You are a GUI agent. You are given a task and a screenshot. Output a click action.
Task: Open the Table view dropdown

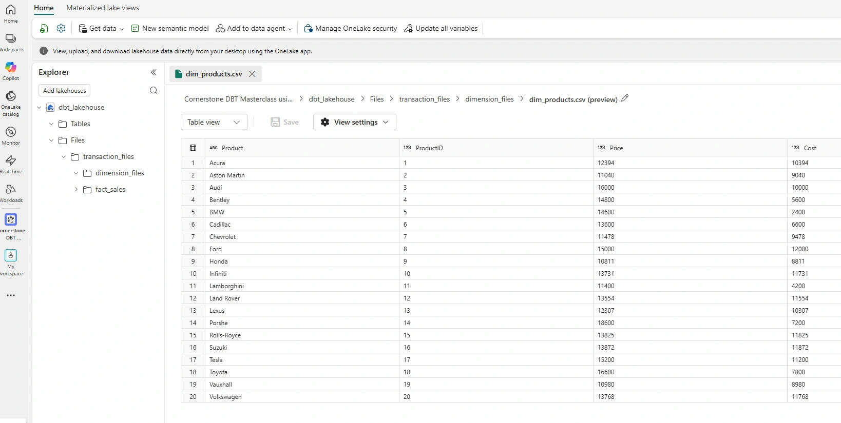(x=214, y=122)
